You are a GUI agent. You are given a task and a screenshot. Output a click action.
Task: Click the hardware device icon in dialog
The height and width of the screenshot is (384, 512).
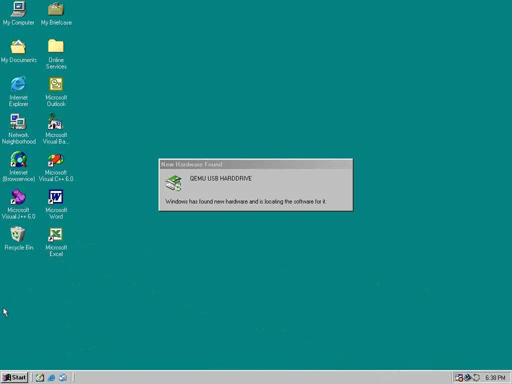173,183
